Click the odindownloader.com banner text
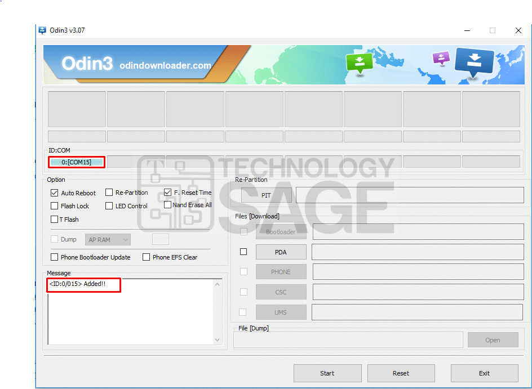The image size is (532, 389). [165, 65]
